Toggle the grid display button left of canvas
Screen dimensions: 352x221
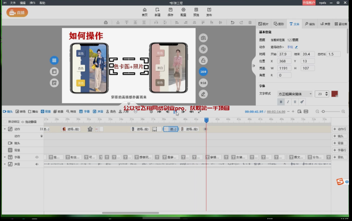pos(54,60)
